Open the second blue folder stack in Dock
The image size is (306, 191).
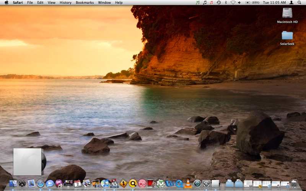(239, 183)
